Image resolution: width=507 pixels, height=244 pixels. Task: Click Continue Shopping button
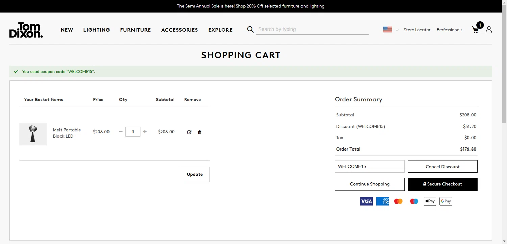[370, 184]
